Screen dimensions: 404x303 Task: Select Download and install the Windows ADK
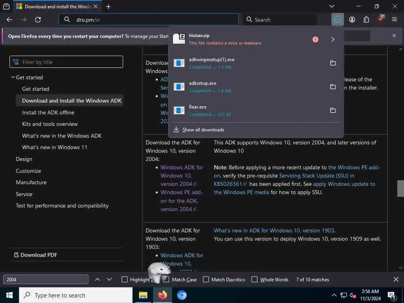(x=72, y=101)
